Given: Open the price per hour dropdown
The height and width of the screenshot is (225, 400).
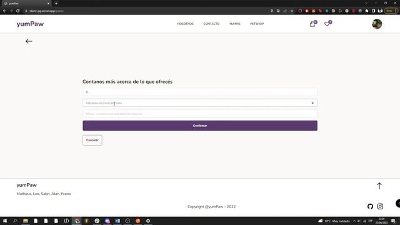Looking at the screenshot, I should pyautogui.click(x=200, y=102).
